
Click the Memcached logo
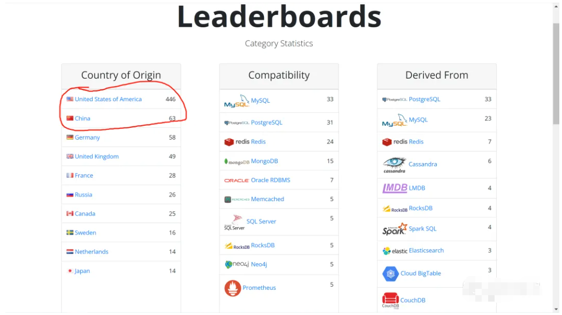[237, 199]
